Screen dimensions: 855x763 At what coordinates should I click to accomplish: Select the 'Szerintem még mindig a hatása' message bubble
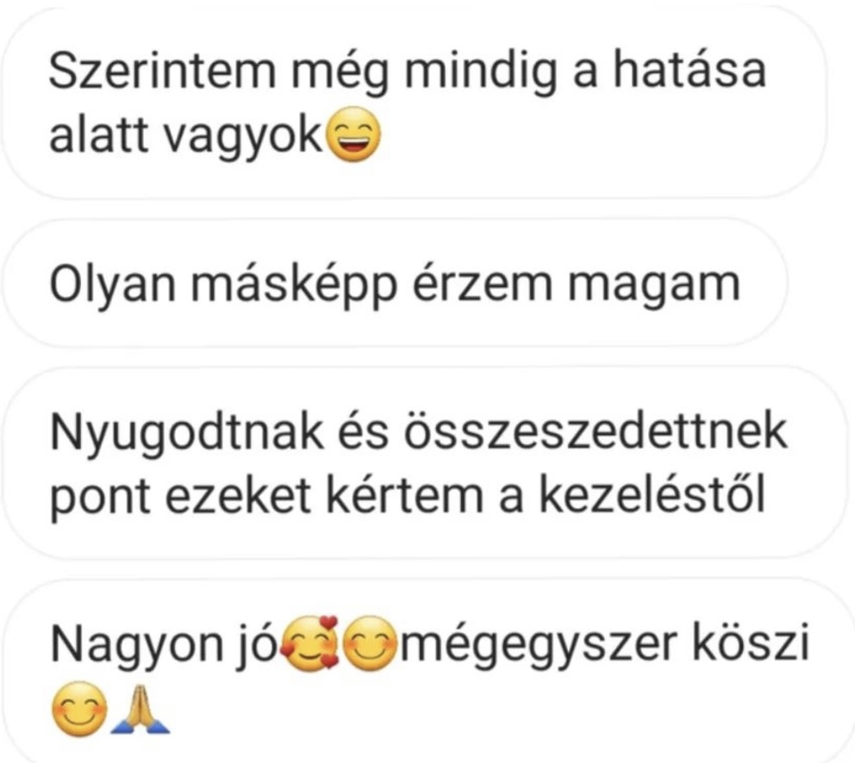coord(414,103)
